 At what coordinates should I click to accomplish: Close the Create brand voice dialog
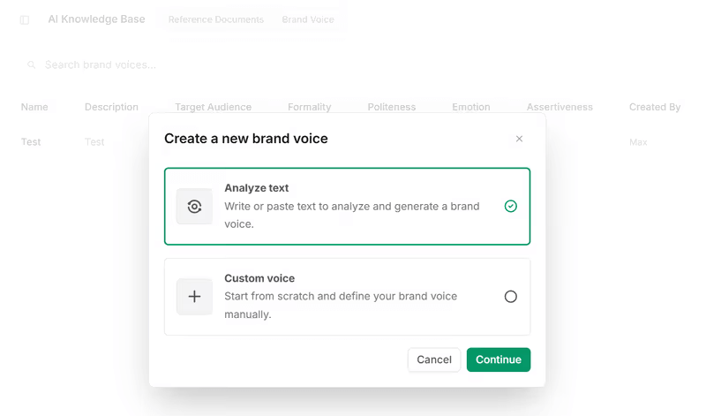[x=519, y=139]
